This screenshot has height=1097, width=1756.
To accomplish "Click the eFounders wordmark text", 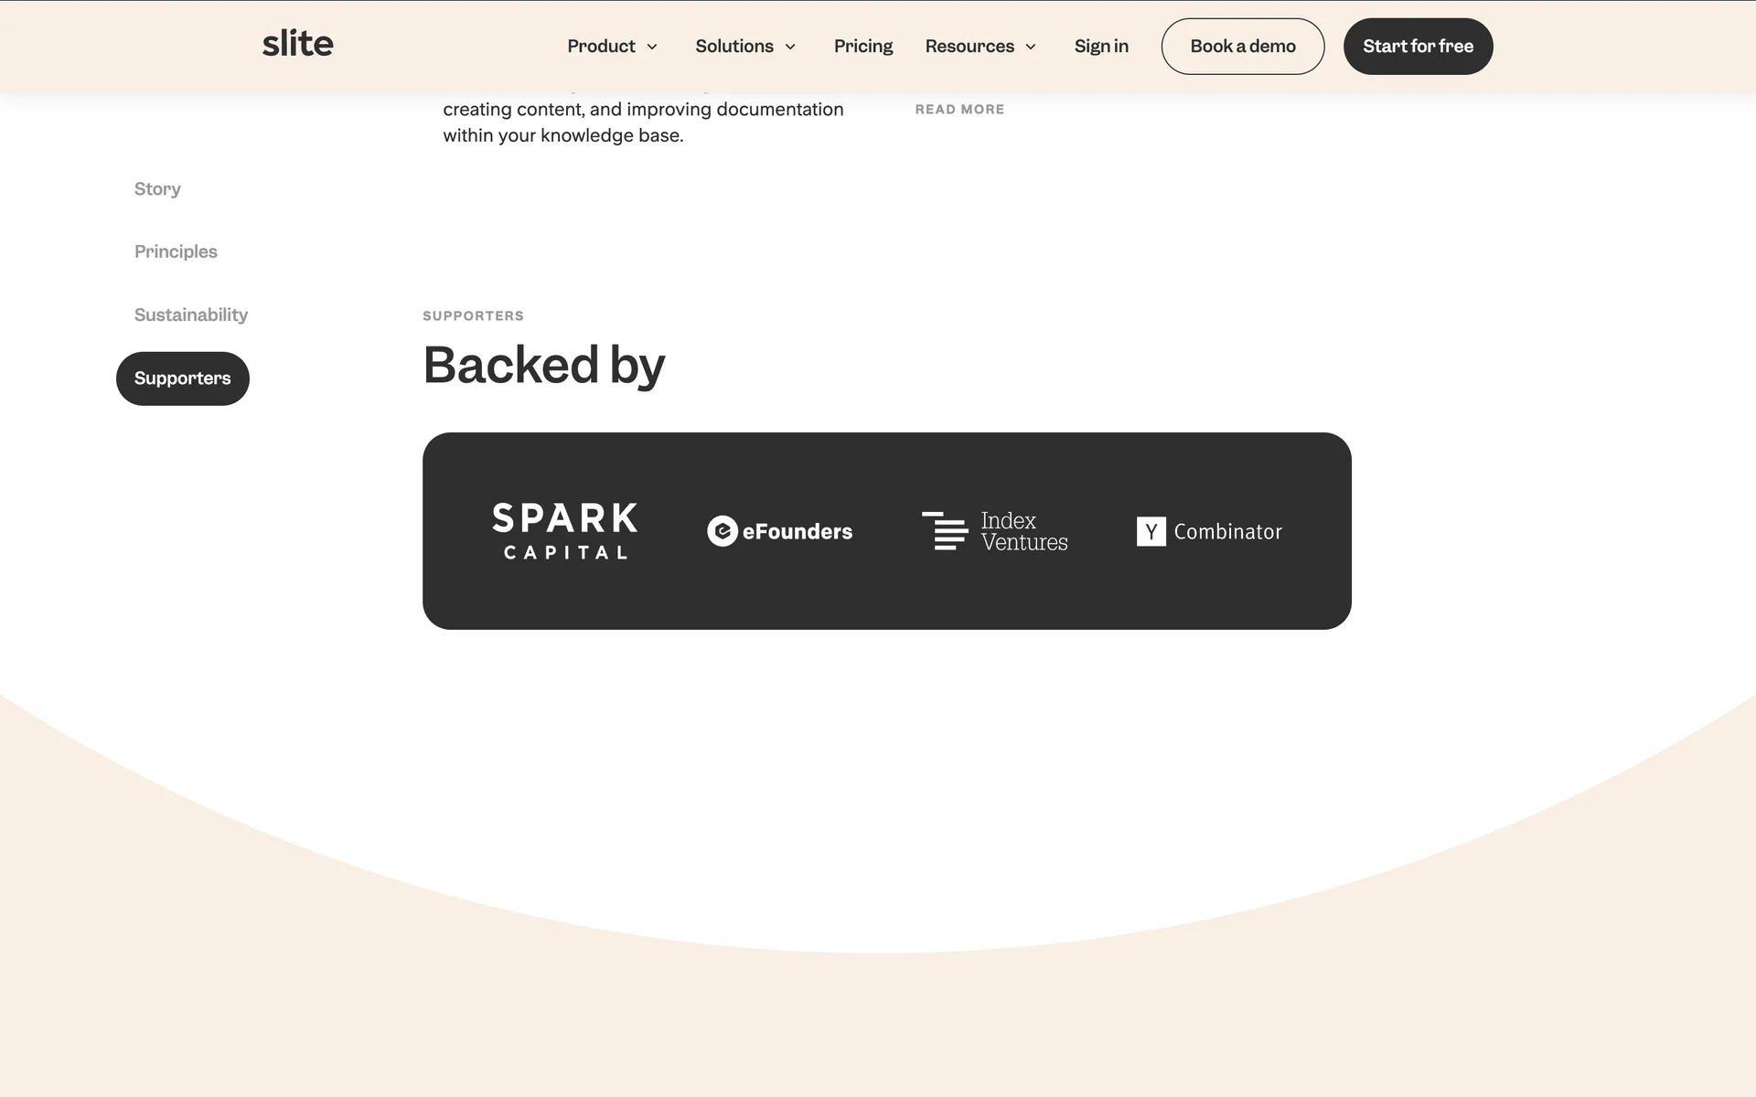I will (x=798, y=531).
